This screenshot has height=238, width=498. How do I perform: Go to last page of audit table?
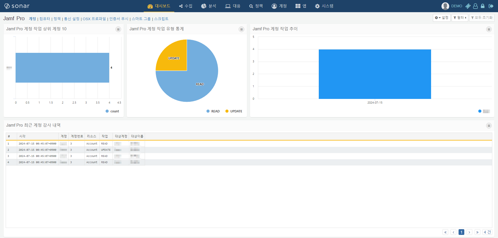[x=478, y=232]
